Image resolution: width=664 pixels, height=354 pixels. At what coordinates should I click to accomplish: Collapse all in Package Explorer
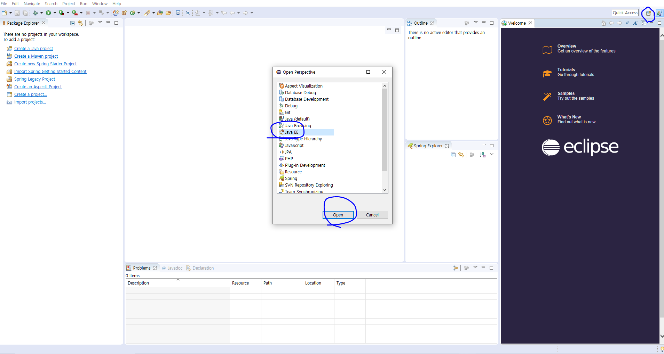coord(72,23)
